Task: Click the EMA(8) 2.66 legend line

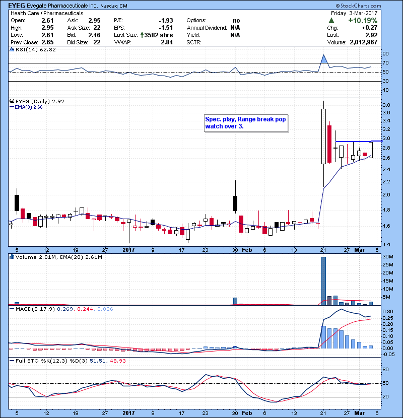Action: pos(12,107)
